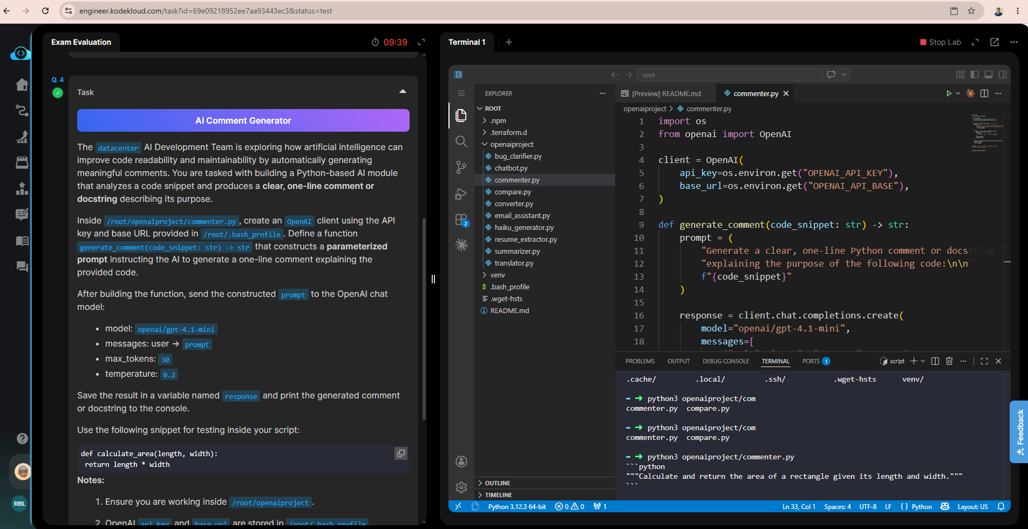Toggle the secondary side bar layout button
This screenshot has width=1028, height=529.
coord(1003,74)
